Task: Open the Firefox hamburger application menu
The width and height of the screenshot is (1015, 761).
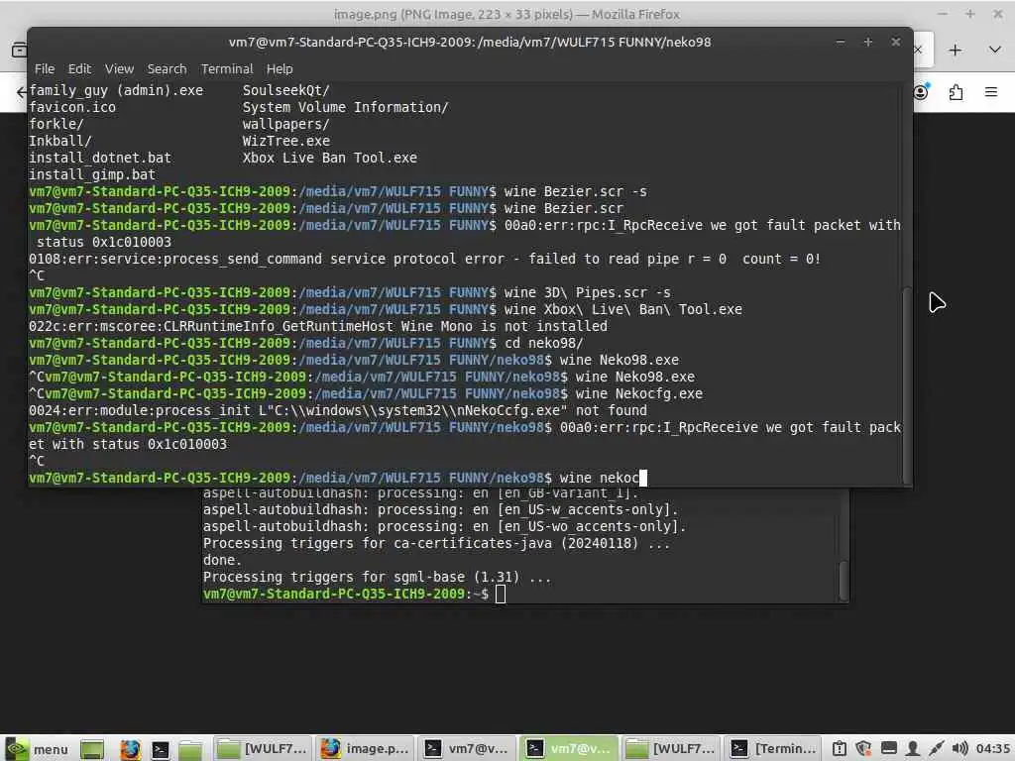Action: pos(991,92)
